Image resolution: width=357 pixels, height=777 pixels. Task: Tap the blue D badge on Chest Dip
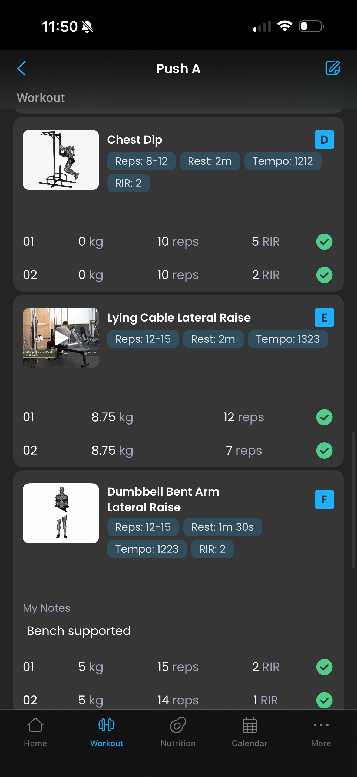[x=324, y=140]
